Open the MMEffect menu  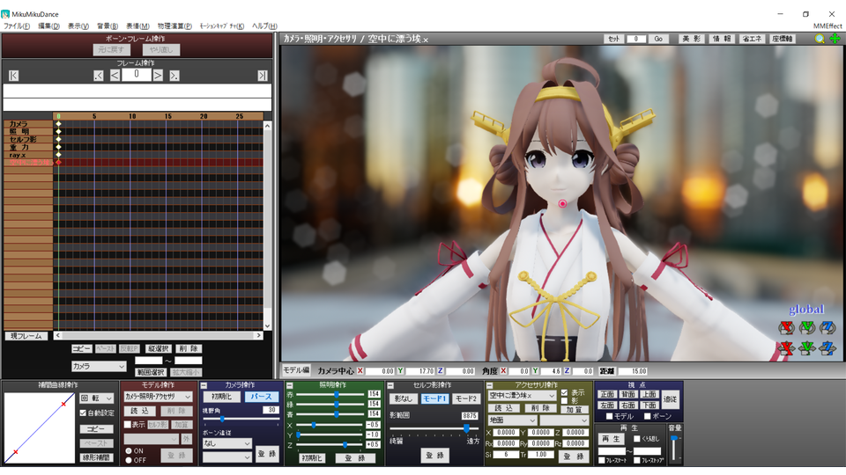827,26
